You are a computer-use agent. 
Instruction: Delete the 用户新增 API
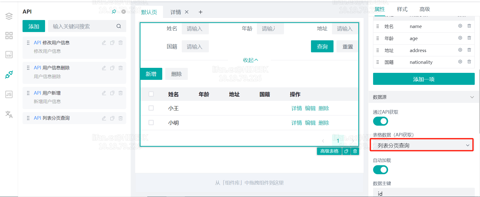click(120, 93)
